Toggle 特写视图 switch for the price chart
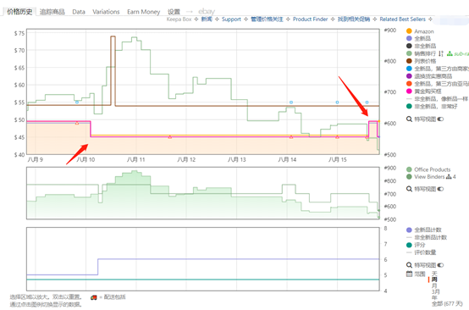The height and width of the screenshot is (310, 469). point(440,119)
